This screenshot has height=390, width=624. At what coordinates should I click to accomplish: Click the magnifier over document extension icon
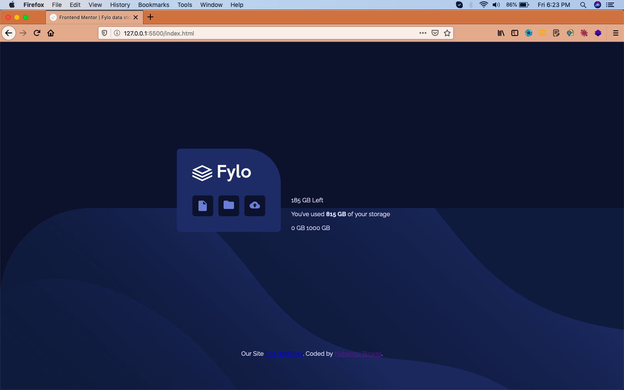(x=570, y=33)
